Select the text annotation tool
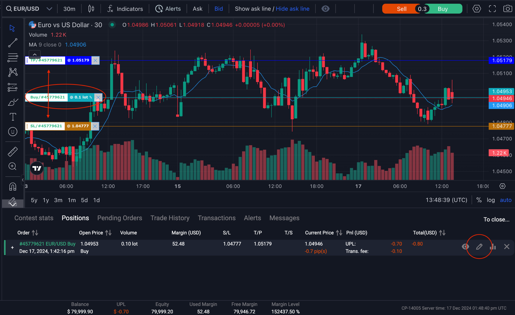This screenshot has height=315, width=515. (13, 117)
